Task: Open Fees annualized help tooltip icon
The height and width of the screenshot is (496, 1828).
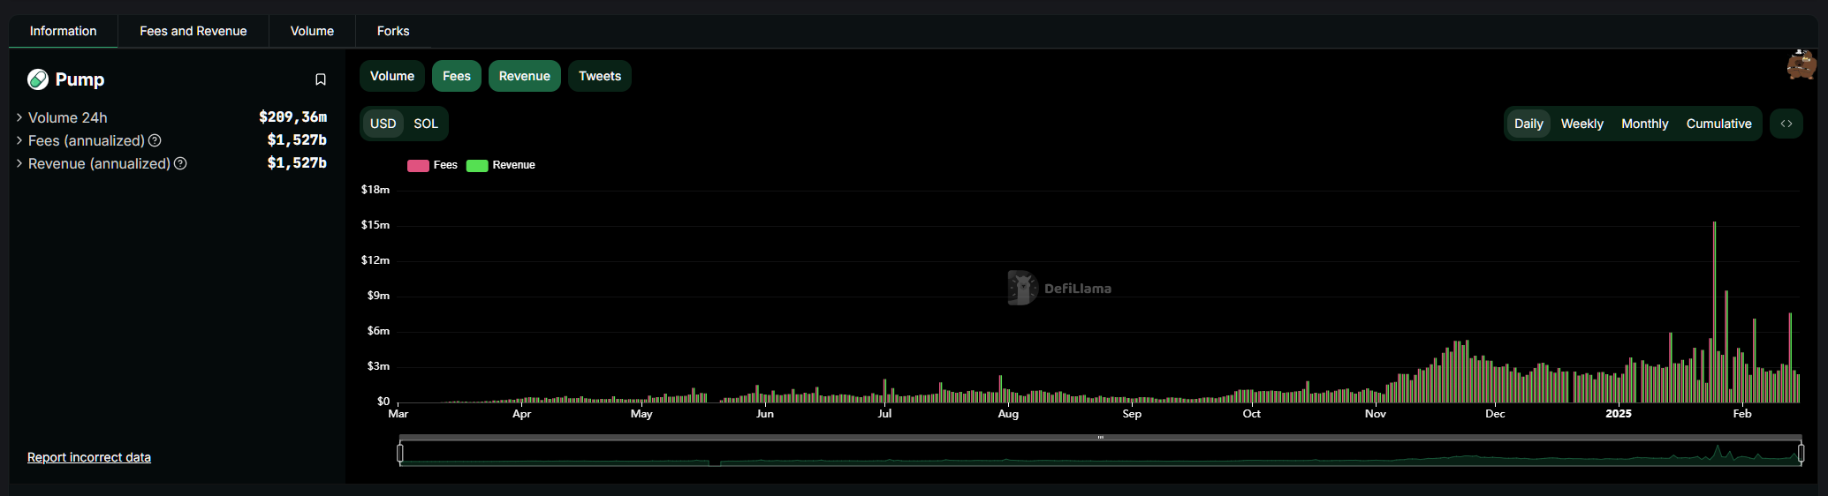Action: click(155, 140)
